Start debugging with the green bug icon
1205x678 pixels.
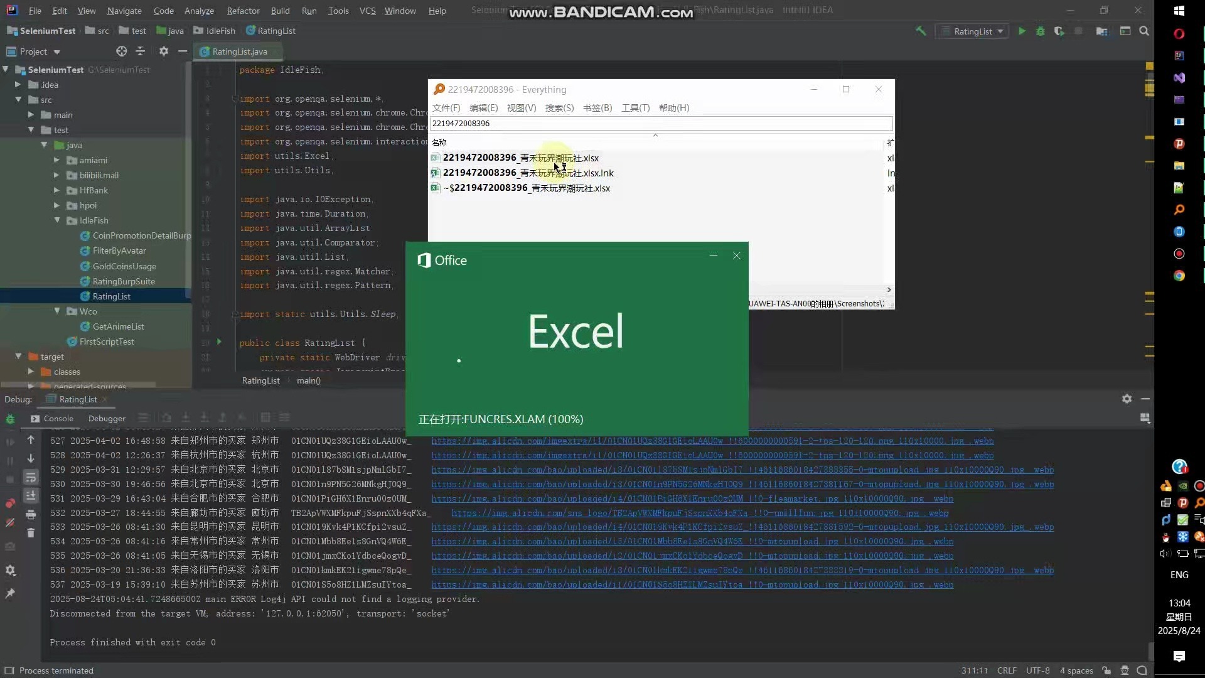(1040, 31)
